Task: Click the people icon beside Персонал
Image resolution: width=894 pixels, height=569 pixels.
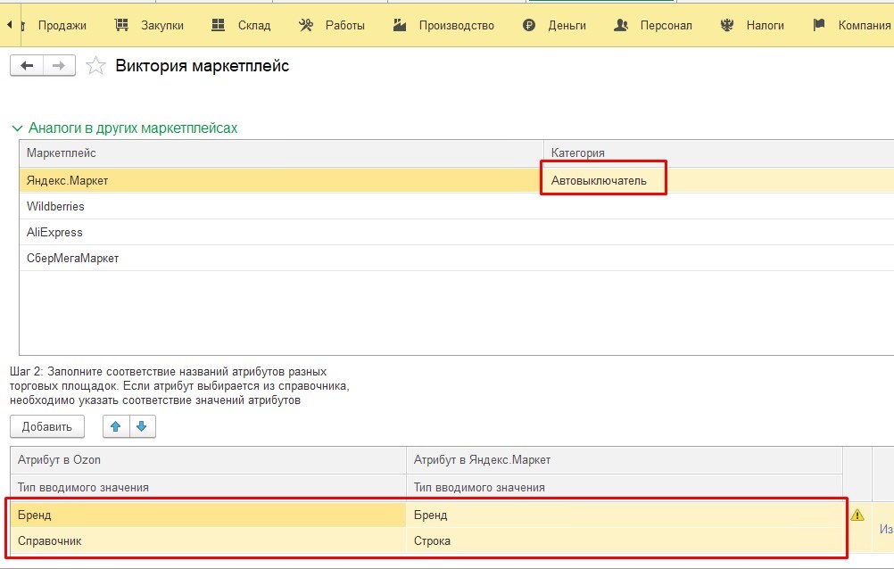Action: tap(621, 25)
